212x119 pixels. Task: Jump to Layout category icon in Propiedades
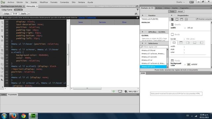click(x=172, y=20)
